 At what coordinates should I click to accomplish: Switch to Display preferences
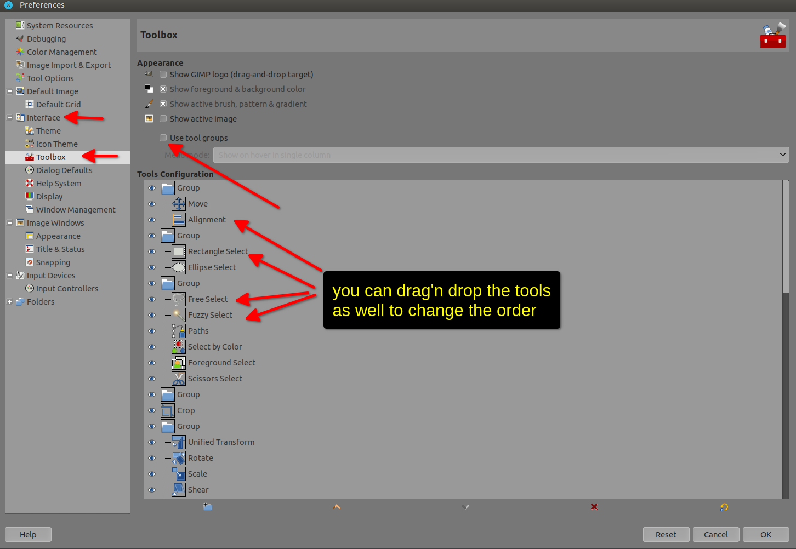pos(49,197)
